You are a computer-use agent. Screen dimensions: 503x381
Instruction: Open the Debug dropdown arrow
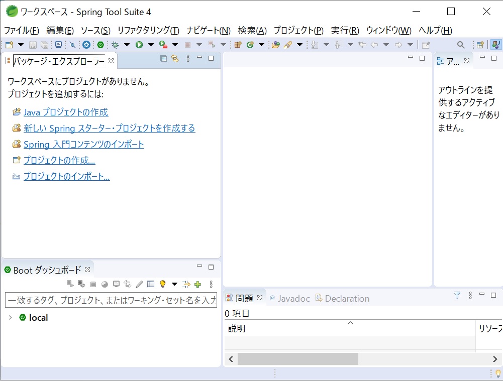click(127, 45)
